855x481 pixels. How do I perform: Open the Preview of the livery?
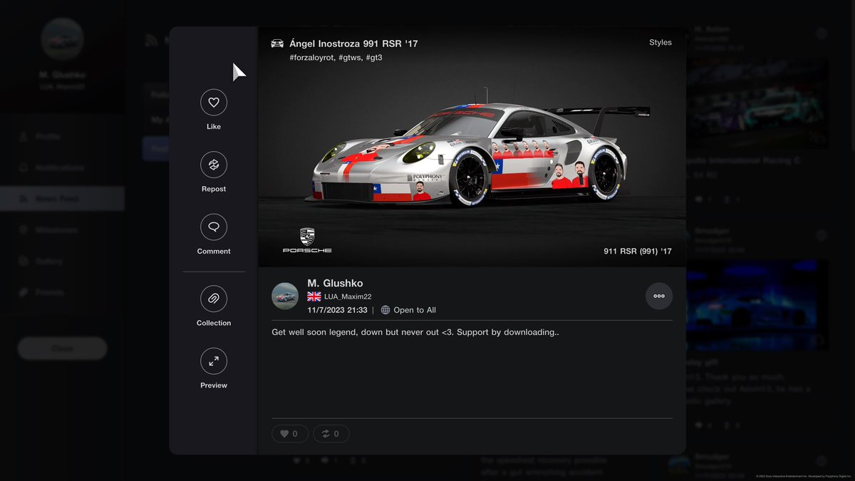tap(214, 361)
